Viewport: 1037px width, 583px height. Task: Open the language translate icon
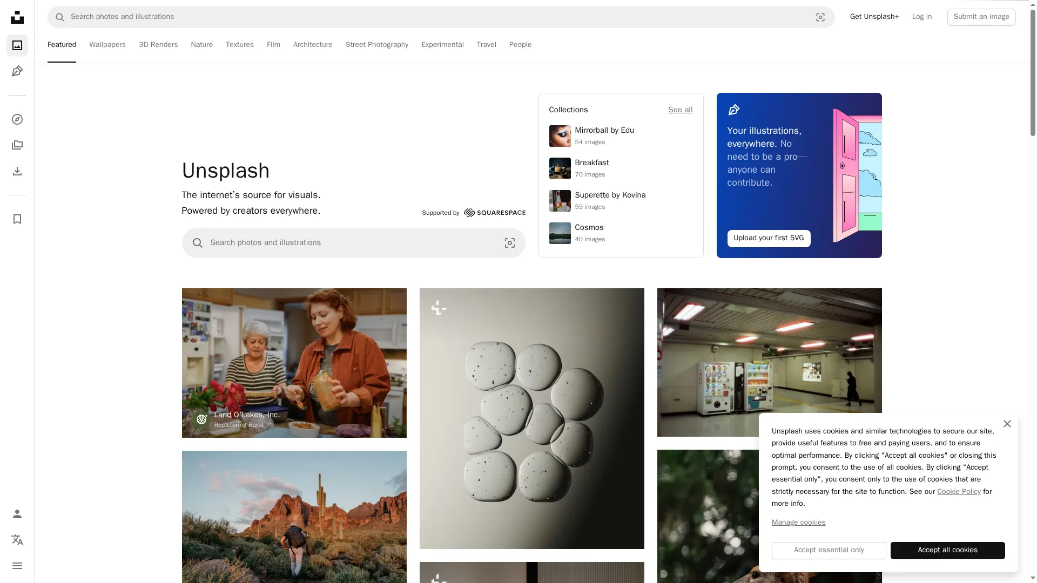[17, 540]
